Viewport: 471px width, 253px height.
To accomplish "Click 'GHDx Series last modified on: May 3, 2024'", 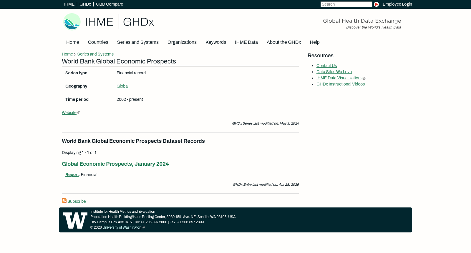I will pyautogui.click(x=265, y=124).
